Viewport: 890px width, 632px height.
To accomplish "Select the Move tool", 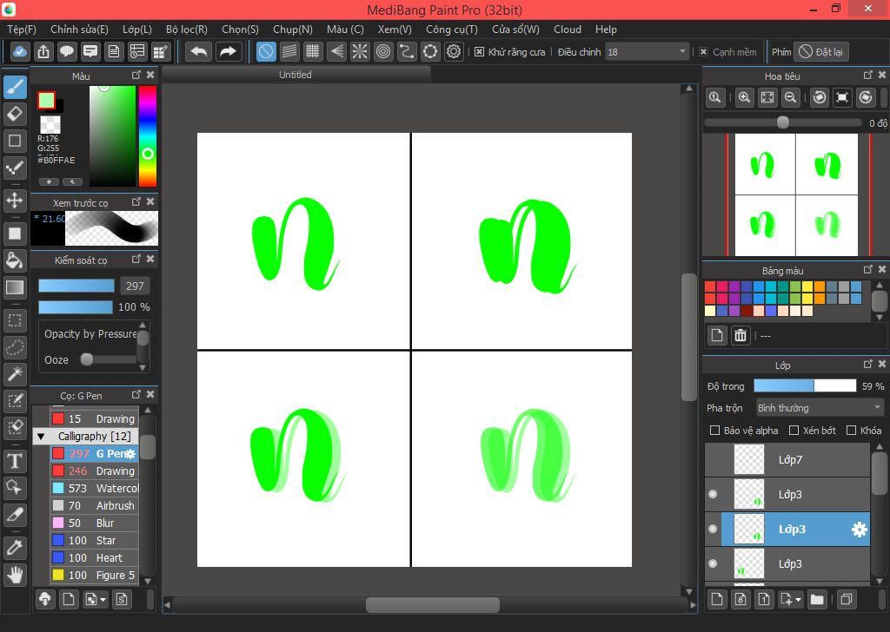I will point(15,201).
